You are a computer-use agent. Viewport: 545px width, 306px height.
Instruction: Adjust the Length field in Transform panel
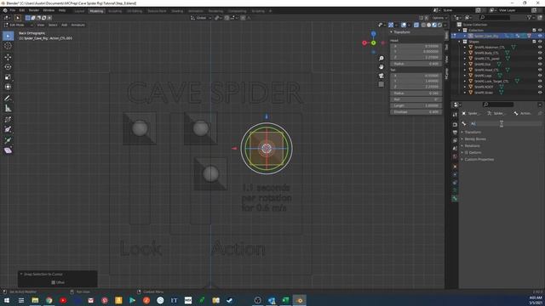click(x=416, y=105)
